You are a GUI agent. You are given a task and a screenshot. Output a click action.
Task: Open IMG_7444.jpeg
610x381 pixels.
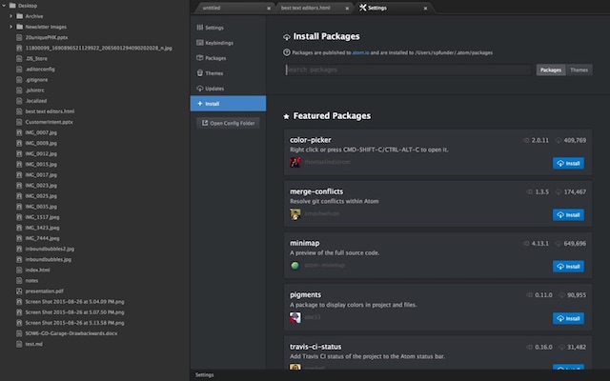[42, 238]
